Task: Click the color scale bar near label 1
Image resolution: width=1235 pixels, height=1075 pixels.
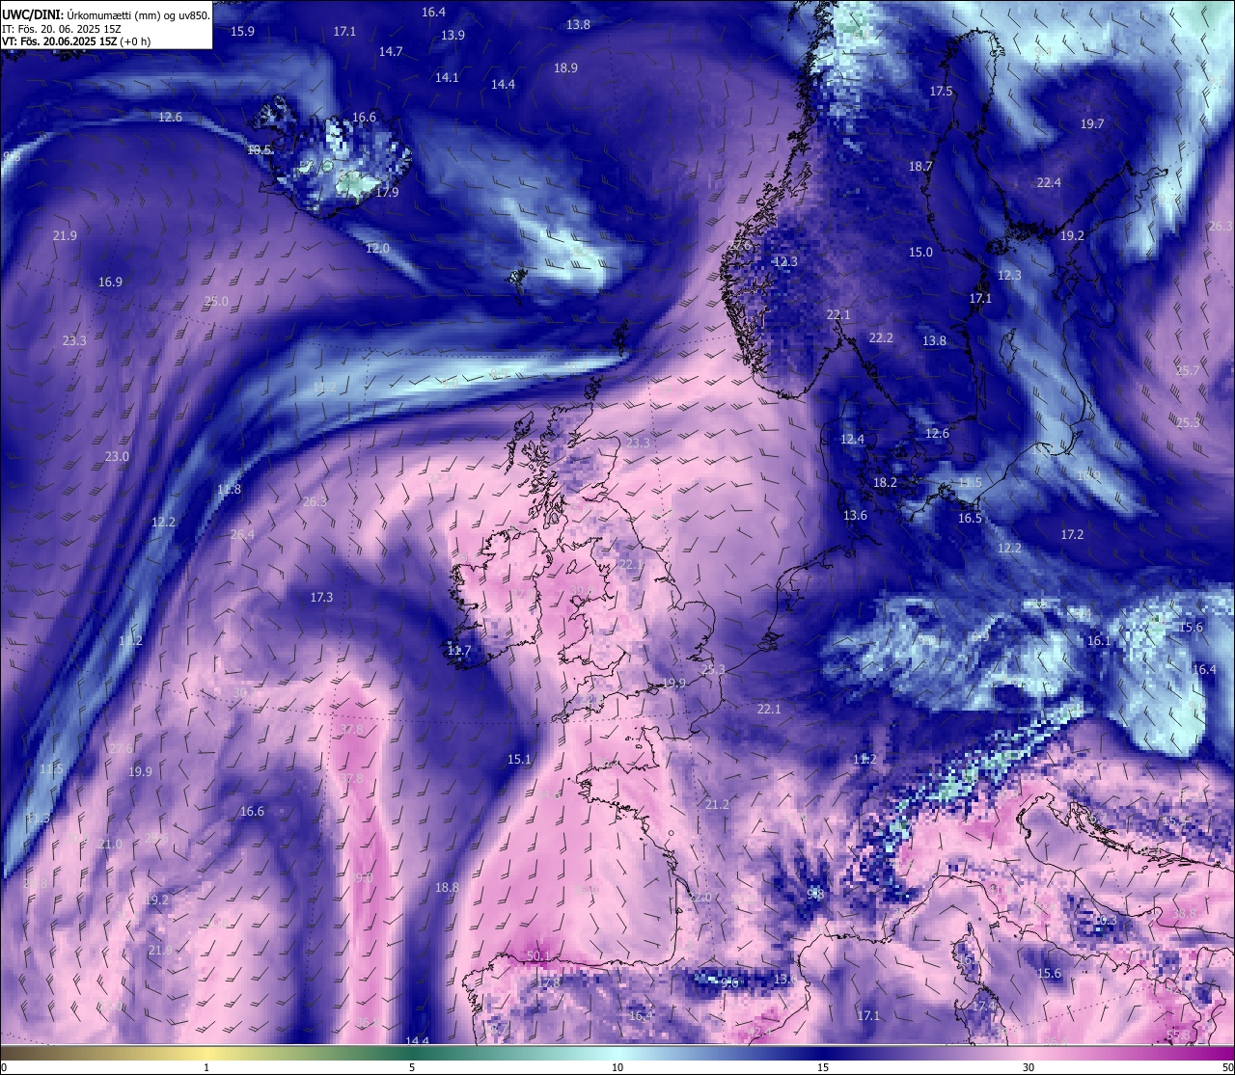Action: 206,1052
